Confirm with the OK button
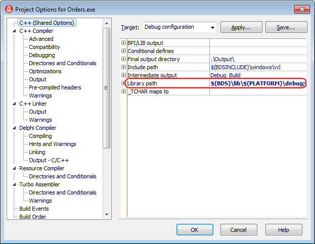Viewport: 315px width, 244px height. (195, 229)
